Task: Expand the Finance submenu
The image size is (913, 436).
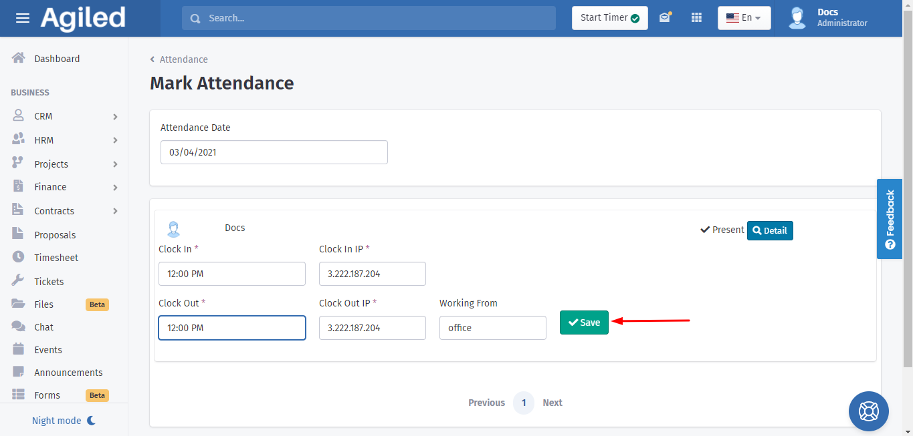Action: pos(115,188)
